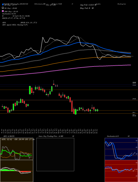The image size is (138, 182).
Task: Click the tallest red candlestick in December
Action: pos(72,106)
